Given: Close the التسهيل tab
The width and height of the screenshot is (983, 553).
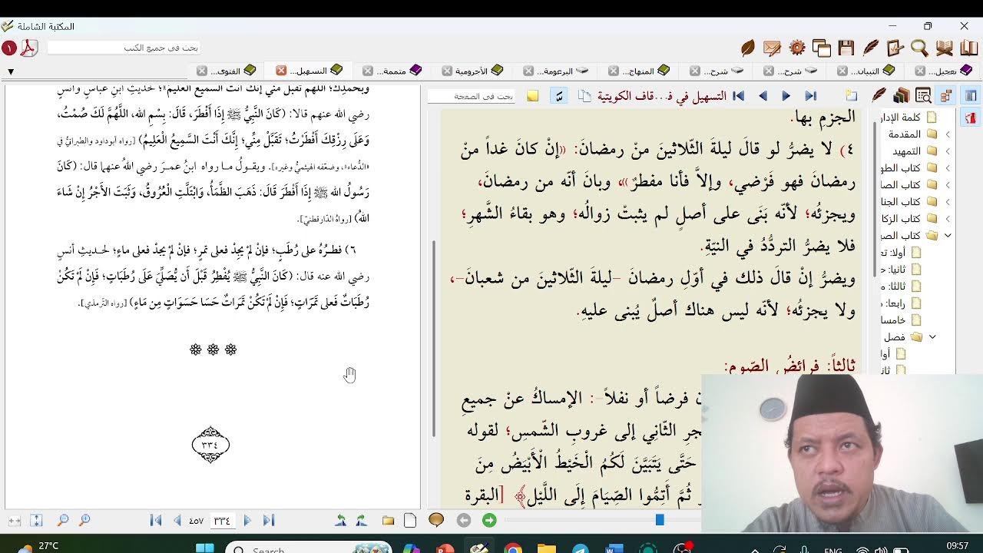Looking at the screenshot, I should click(x=281, y=71).
